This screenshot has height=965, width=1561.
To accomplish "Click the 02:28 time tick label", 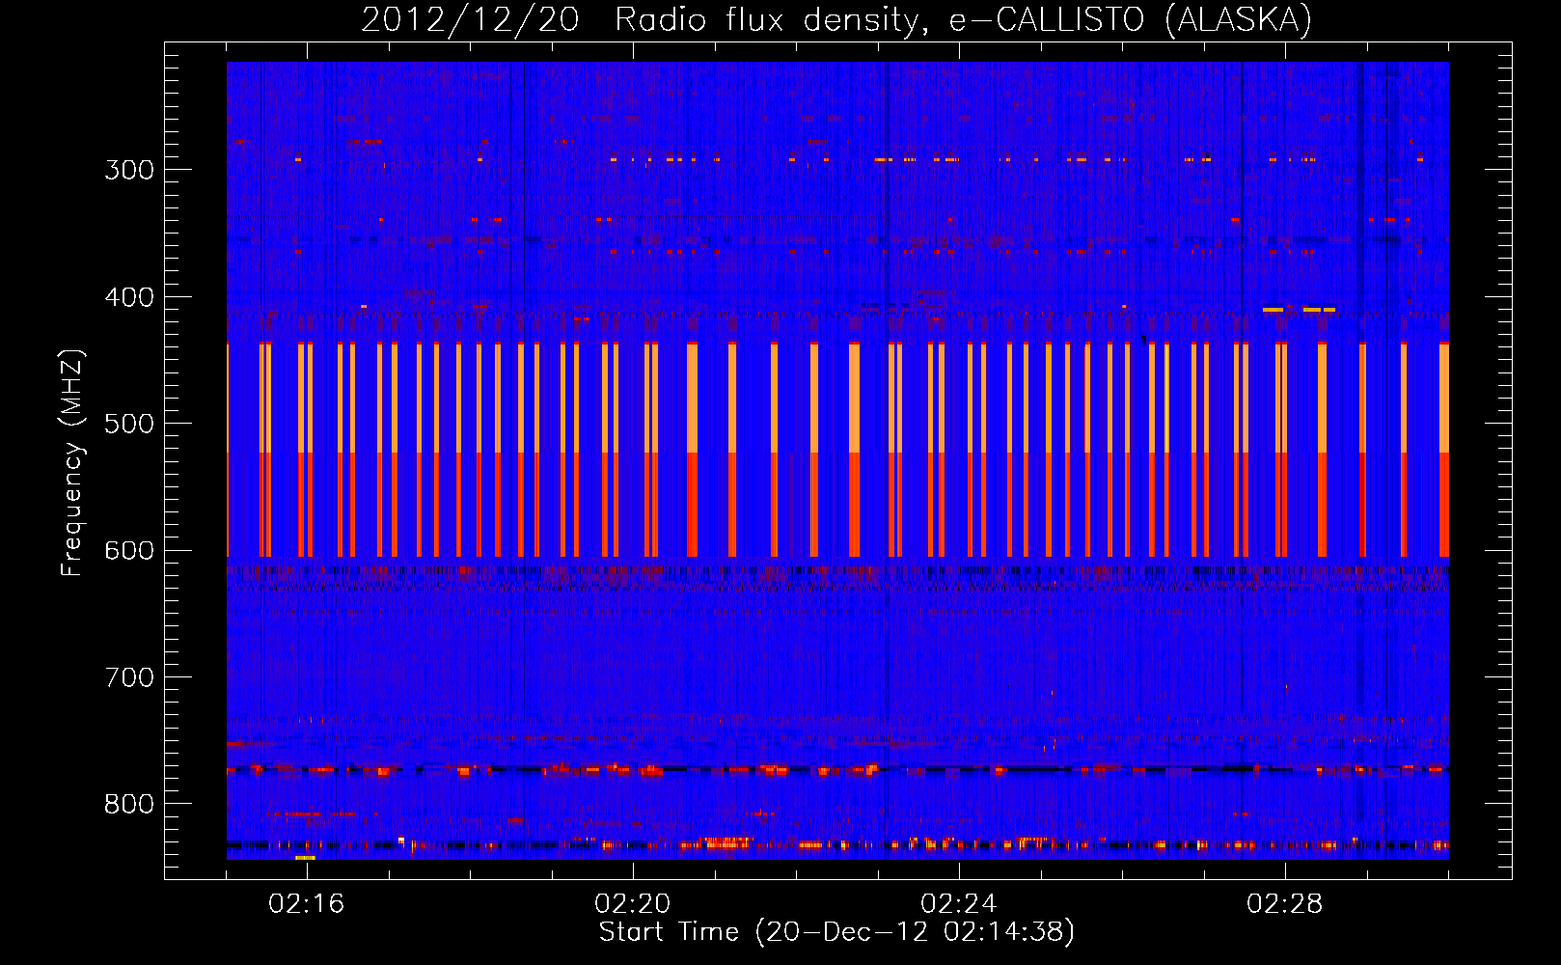I will [1285, 904].
